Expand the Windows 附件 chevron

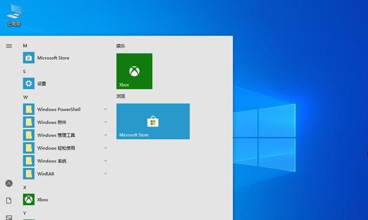105,122
